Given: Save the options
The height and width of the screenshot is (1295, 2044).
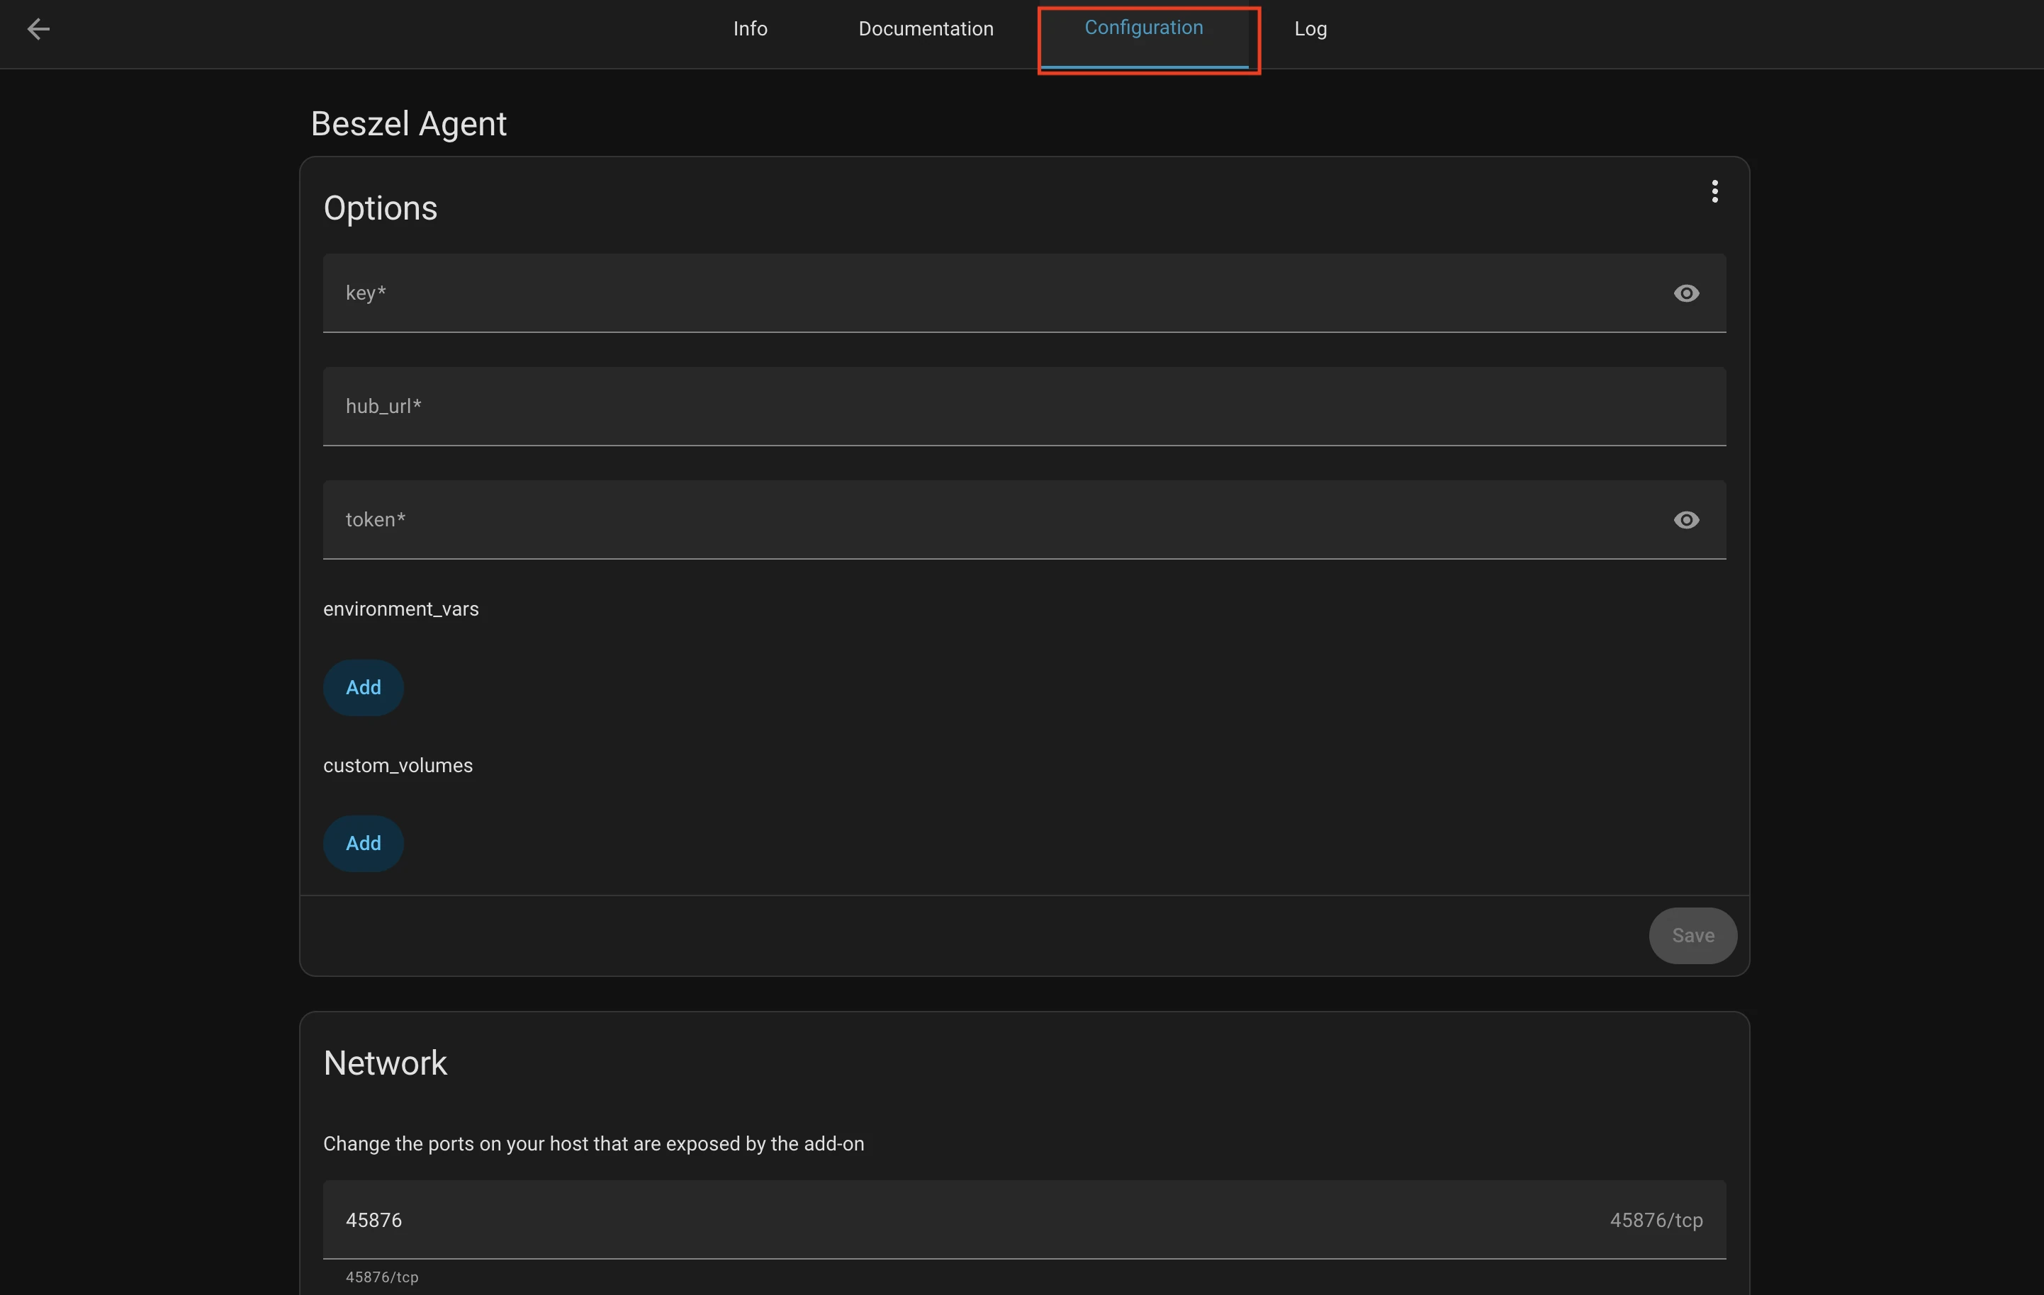Looking at the screenshot, I should [x=1692, y=935].
